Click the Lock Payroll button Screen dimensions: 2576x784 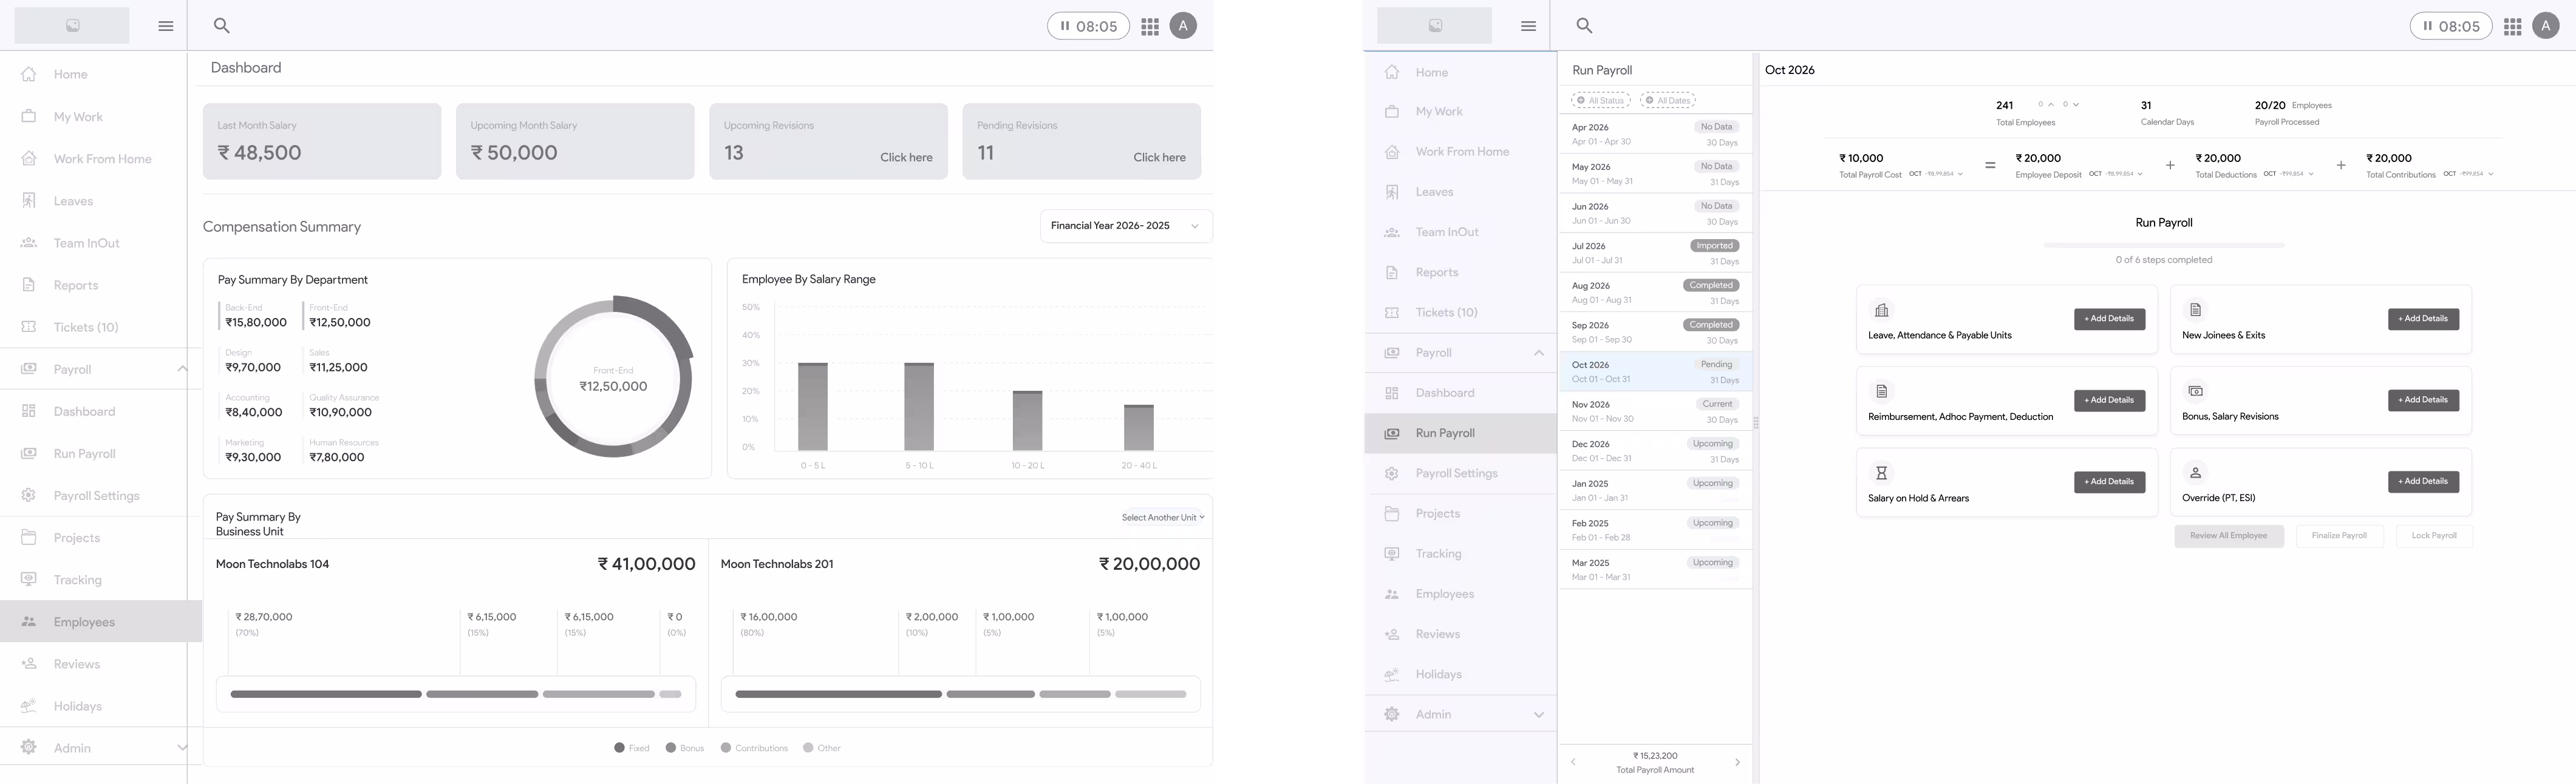2434,535
